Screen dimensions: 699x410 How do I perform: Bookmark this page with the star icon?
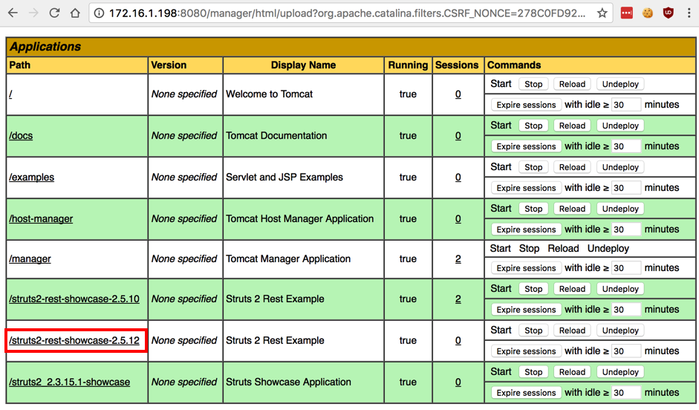coord(602,13)
